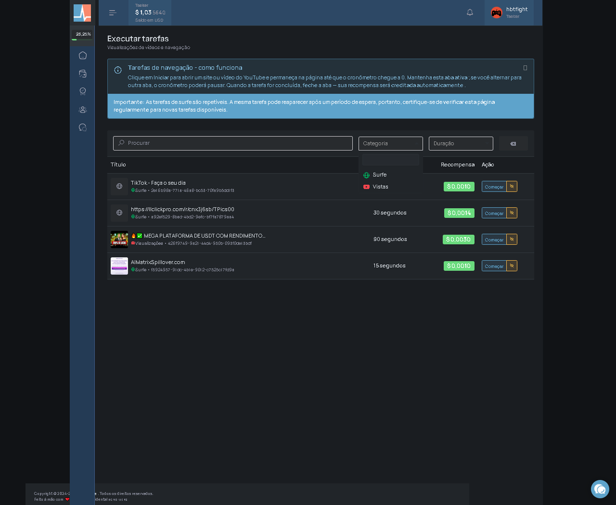Image resolution: width=616 pixels, height=505 pixels.
Task: Open the home dashboard sidebar icon
Action: coord(83,55)
